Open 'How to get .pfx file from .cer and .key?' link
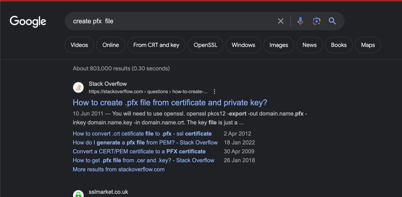The image size is (402, 197). coord(143,160)
